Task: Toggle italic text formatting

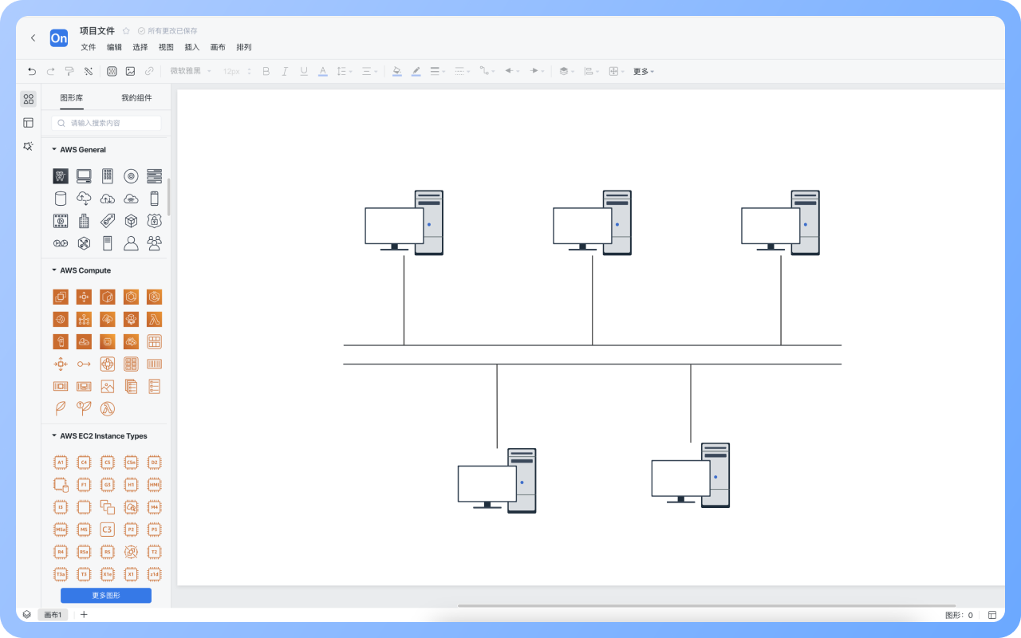Action: (285, 71)
